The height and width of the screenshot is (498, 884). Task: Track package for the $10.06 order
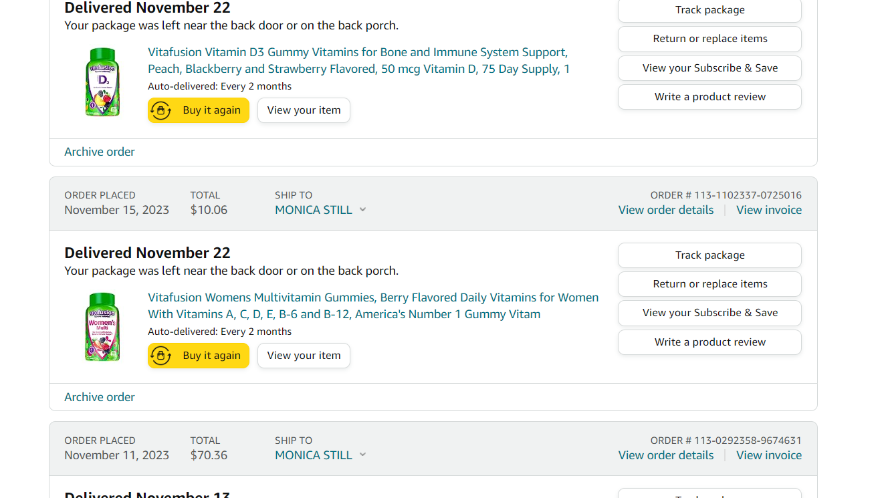click(709, 255)
